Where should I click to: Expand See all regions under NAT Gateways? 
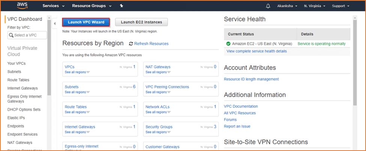pyautogui.click(x=158, y=72)
